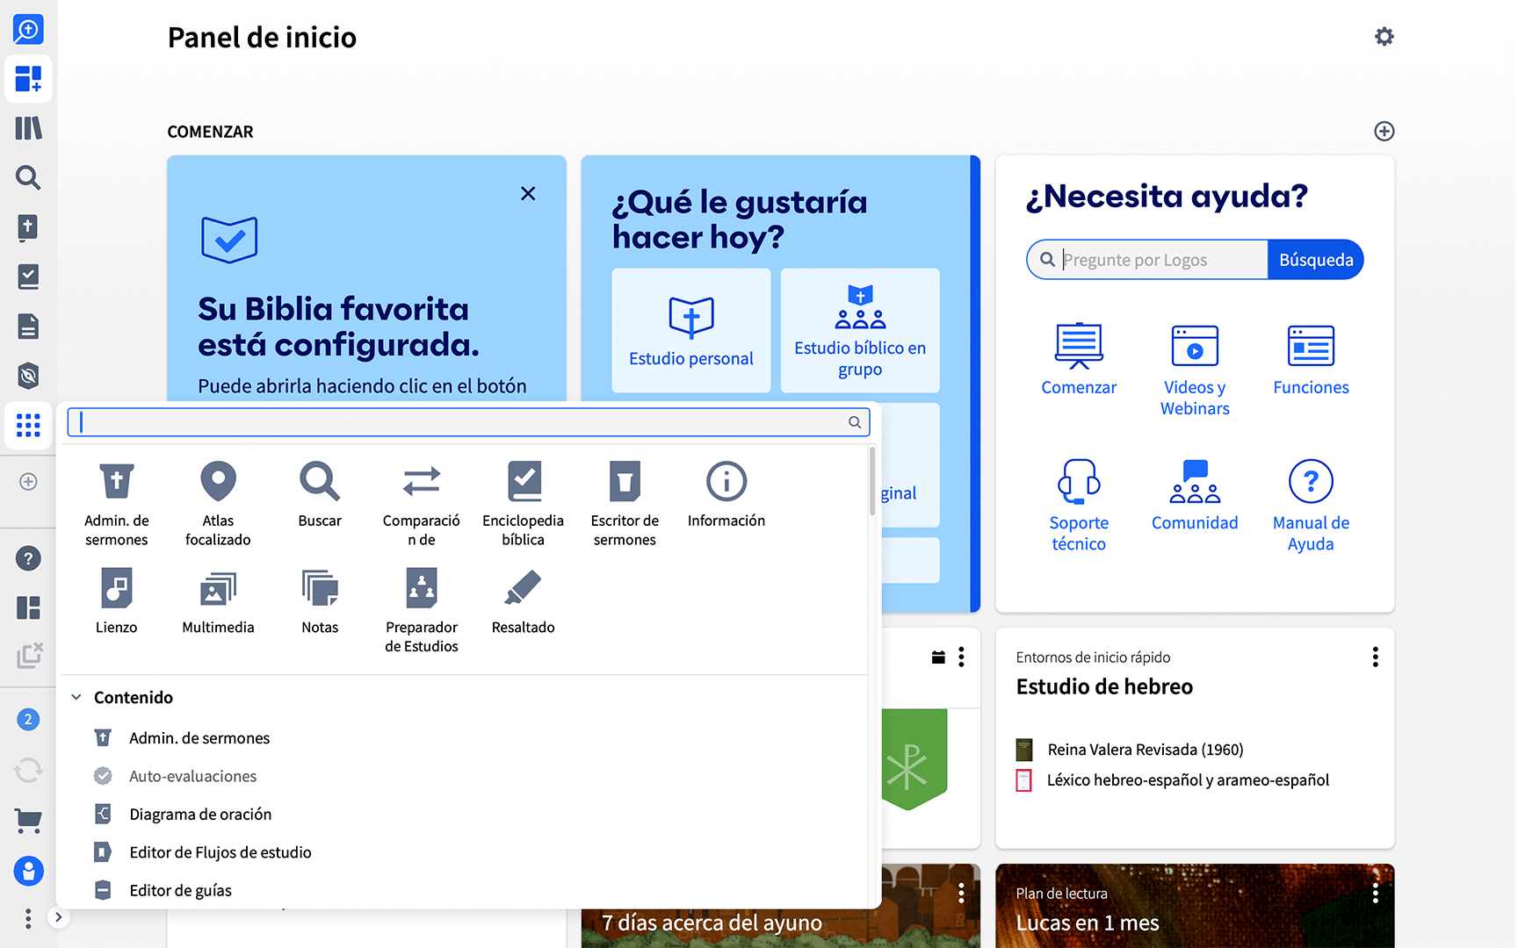Add a card with the COMENZAR plus icon

tap(1384, 132)
